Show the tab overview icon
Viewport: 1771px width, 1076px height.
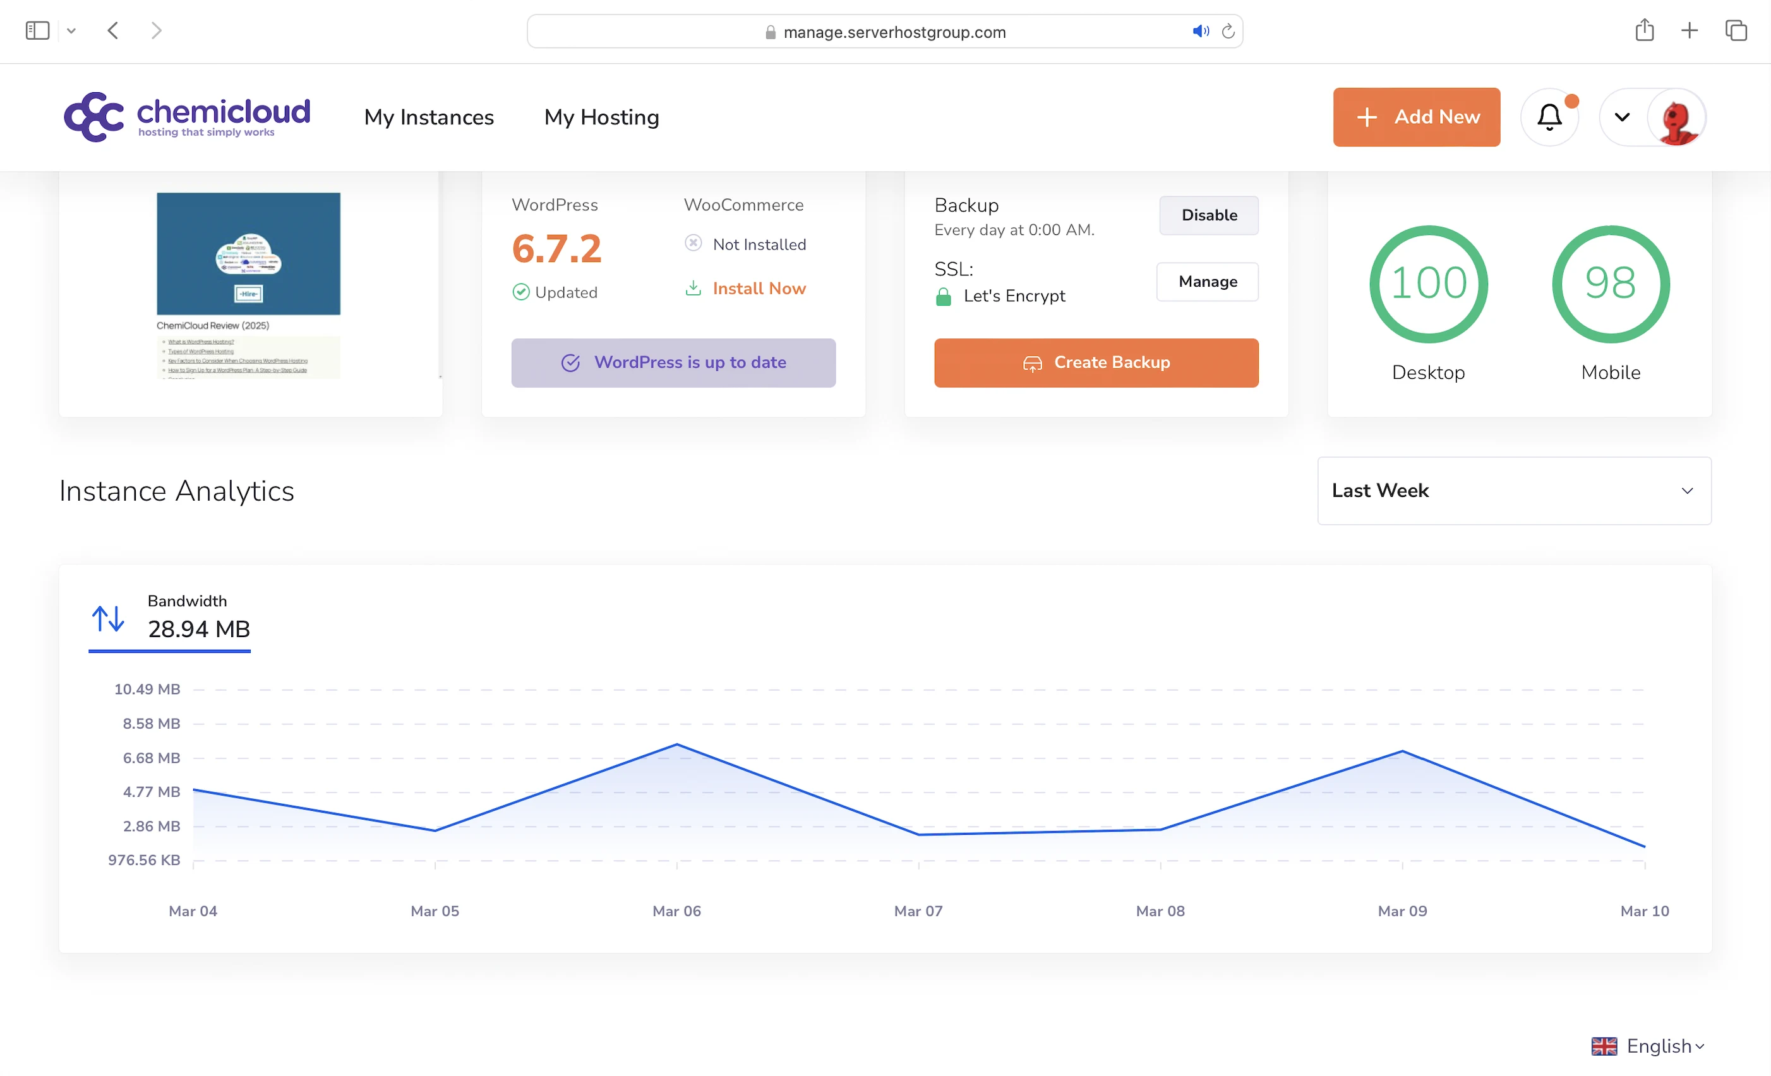pos(1736,31)
